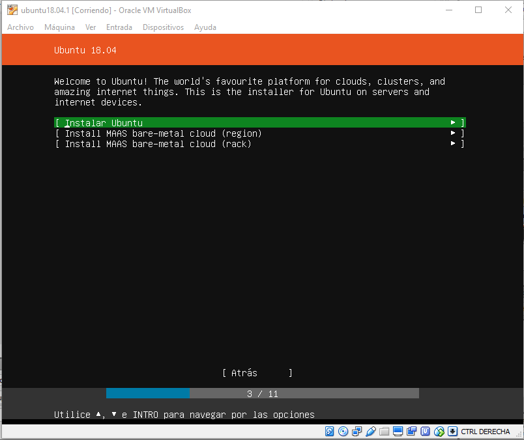Click arrow on MAAS region row
This screenshot has height=440, width=524.
(453, 133)
